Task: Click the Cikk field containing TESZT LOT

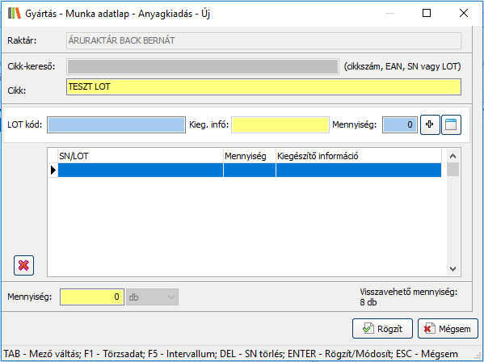Action: 263,86
